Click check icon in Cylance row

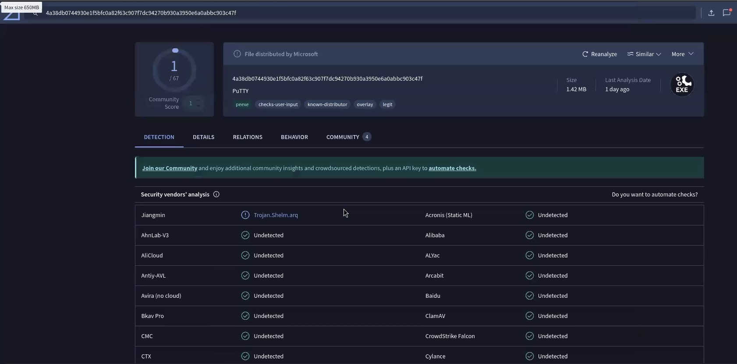(530, 356)
